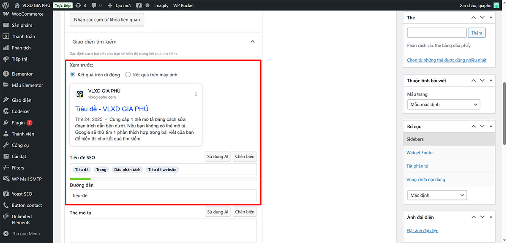Image resolution: width=507 pixels, height=243 pixels.
Task: Open the Mặc định layout dropdown
Action: click(x=436, y=195)
